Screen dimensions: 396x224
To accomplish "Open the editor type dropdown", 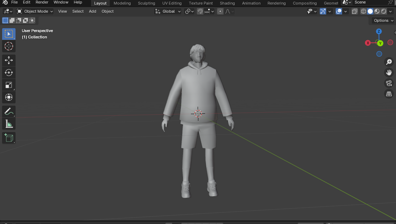I will pyautogui.click(x=8, y=11).
